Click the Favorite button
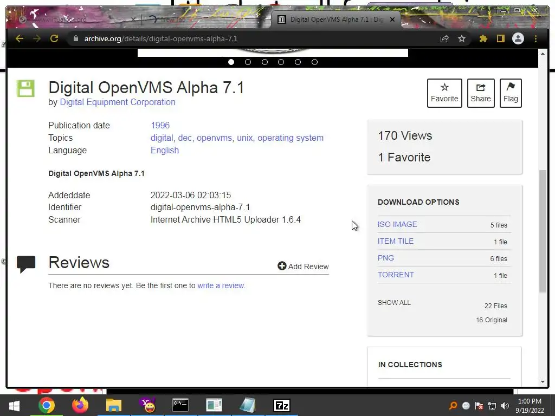Image resolution: width=555 pixels, height=416 pixels. click(x=444, y=93)
